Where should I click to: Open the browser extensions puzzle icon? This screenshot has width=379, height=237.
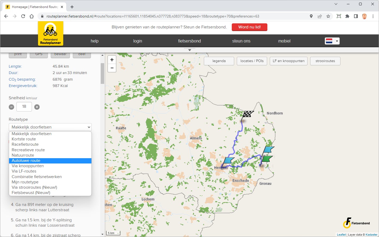(x=347, y=16)
